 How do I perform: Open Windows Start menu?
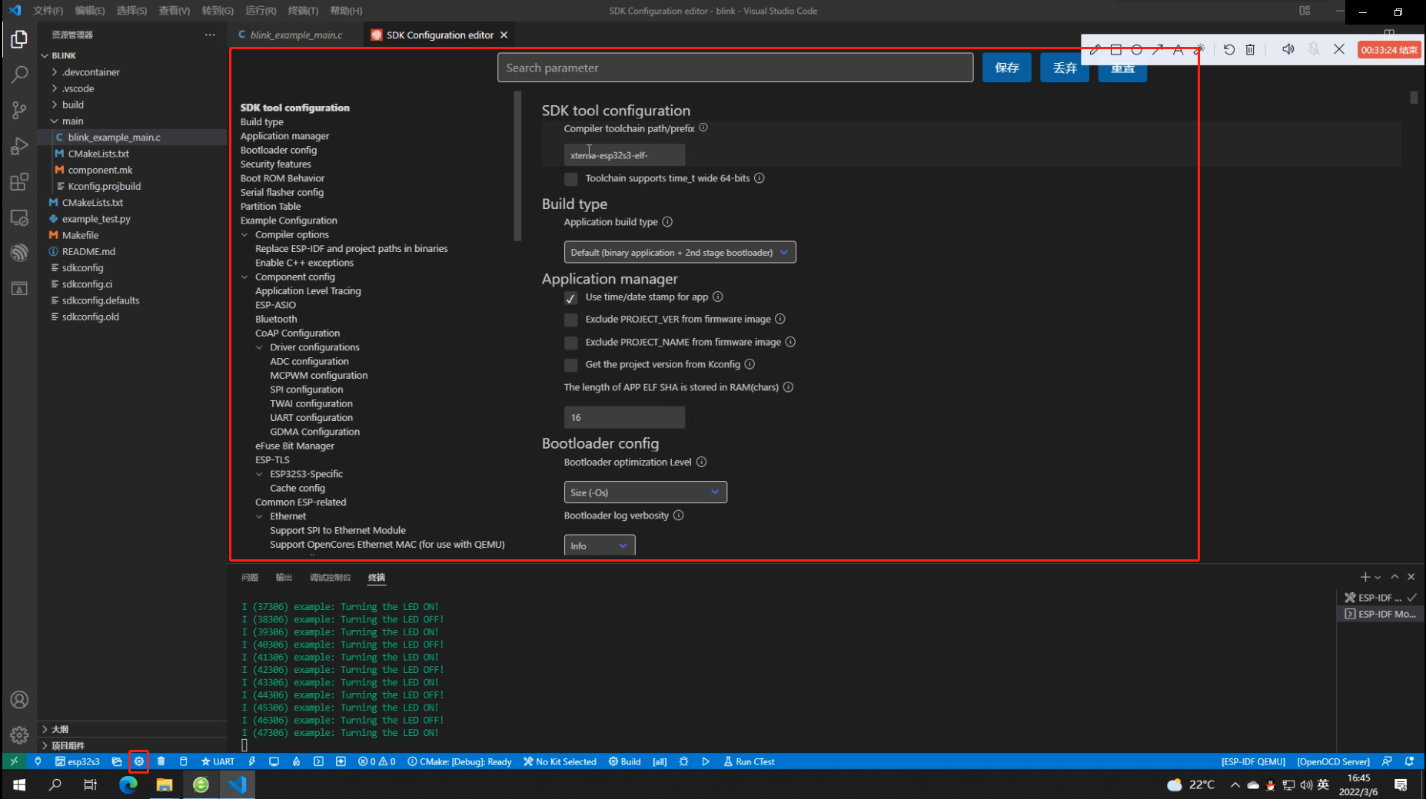pyautogui.click(x=19, y=784)
